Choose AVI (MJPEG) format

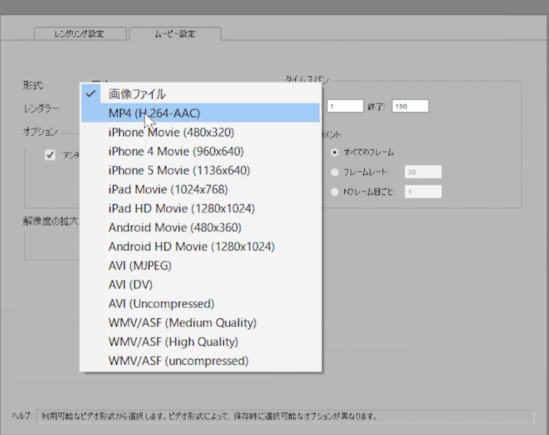pyautogui.click(x=140, y=266)
